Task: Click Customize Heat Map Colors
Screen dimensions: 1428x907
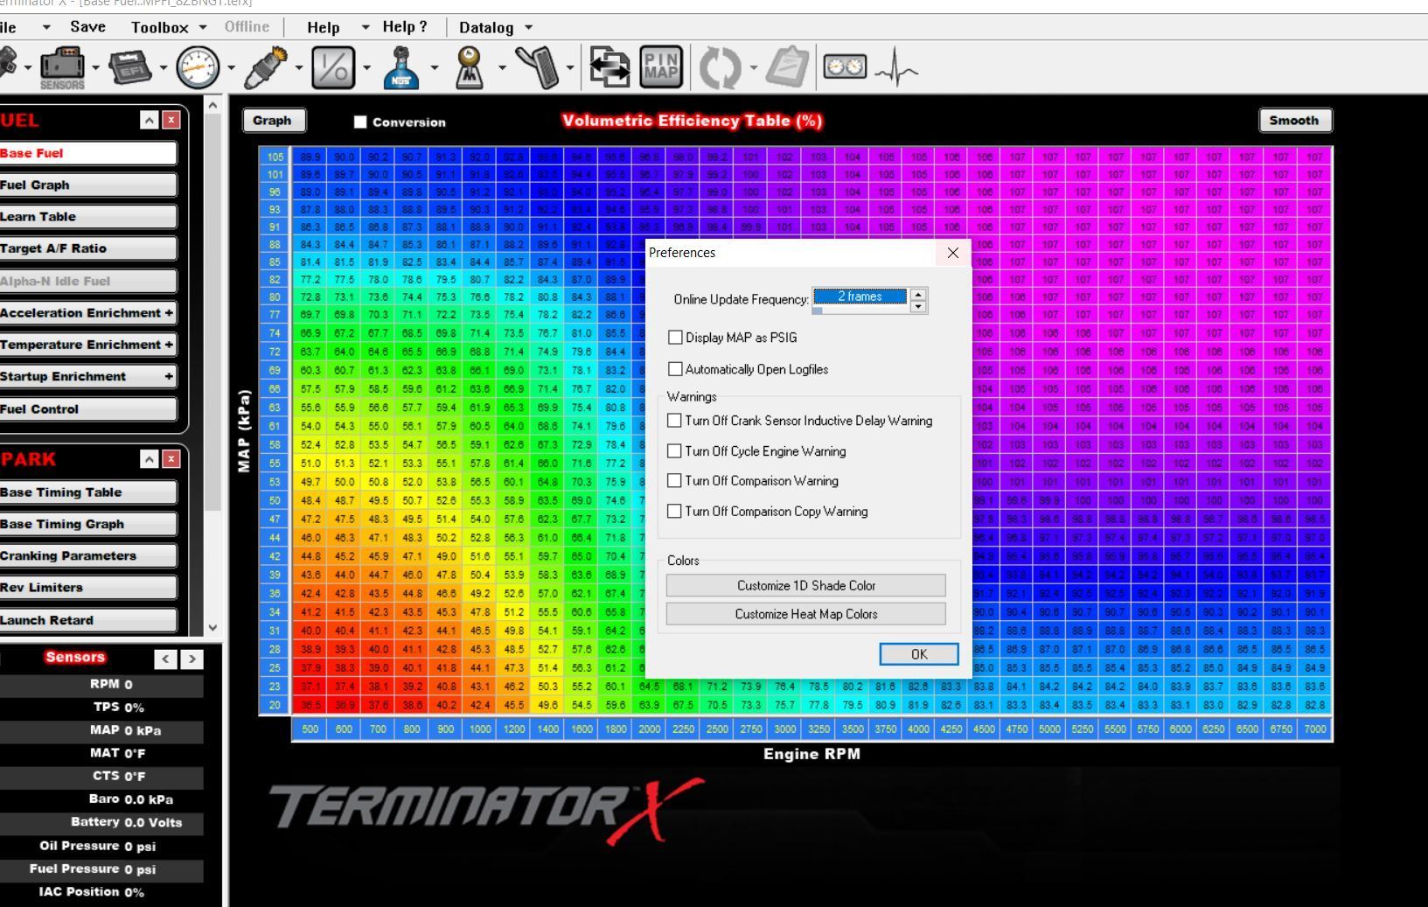Action: pyautogui.click(x=805, y=613)
